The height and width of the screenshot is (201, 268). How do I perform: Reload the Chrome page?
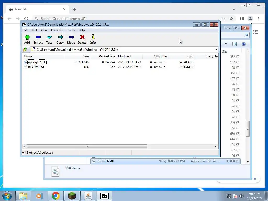coord(26,19)
